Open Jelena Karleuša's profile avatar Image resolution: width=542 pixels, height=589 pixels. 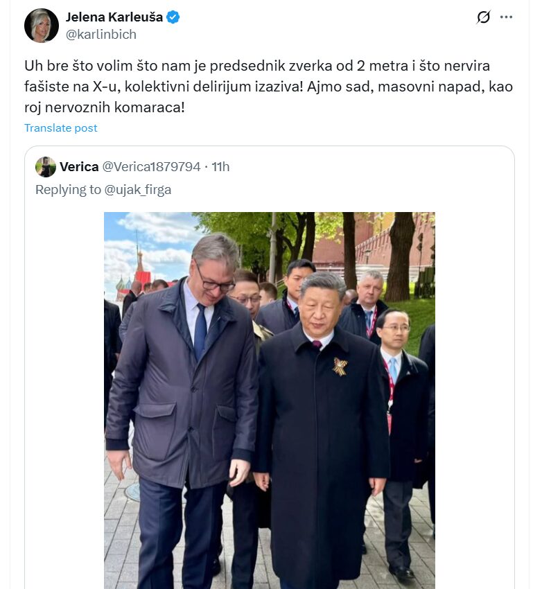coord(42,26)
